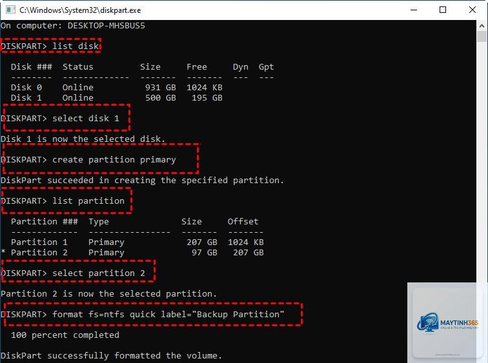Click the 'format fs=ntfs quick' command line
Image resolution: width=488 pixels, height=363 pixels.
click(x=142, y=314)
